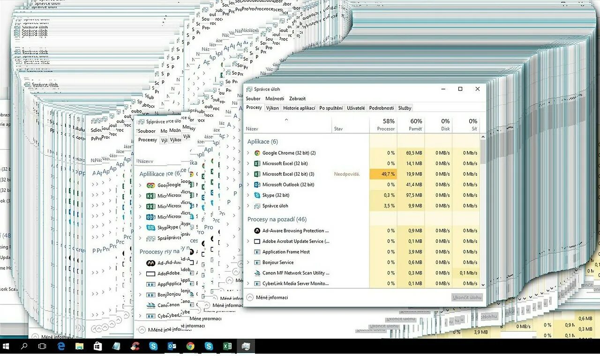Expand the Microsoft Excel (32 bit) (3) row

point(248,174)
